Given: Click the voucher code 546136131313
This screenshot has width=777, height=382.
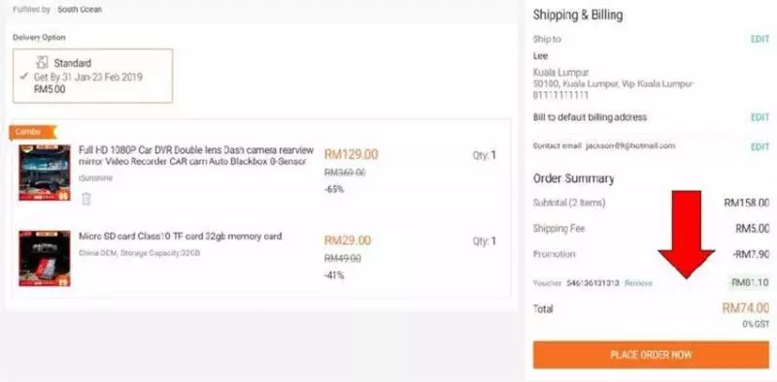Looking at the screenshot, I should (592, 283).
